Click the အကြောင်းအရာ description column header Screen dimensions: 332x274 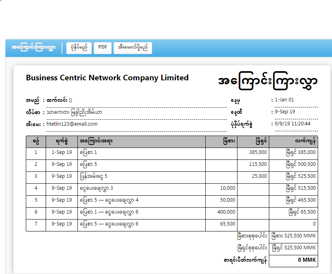click(141, 142)
